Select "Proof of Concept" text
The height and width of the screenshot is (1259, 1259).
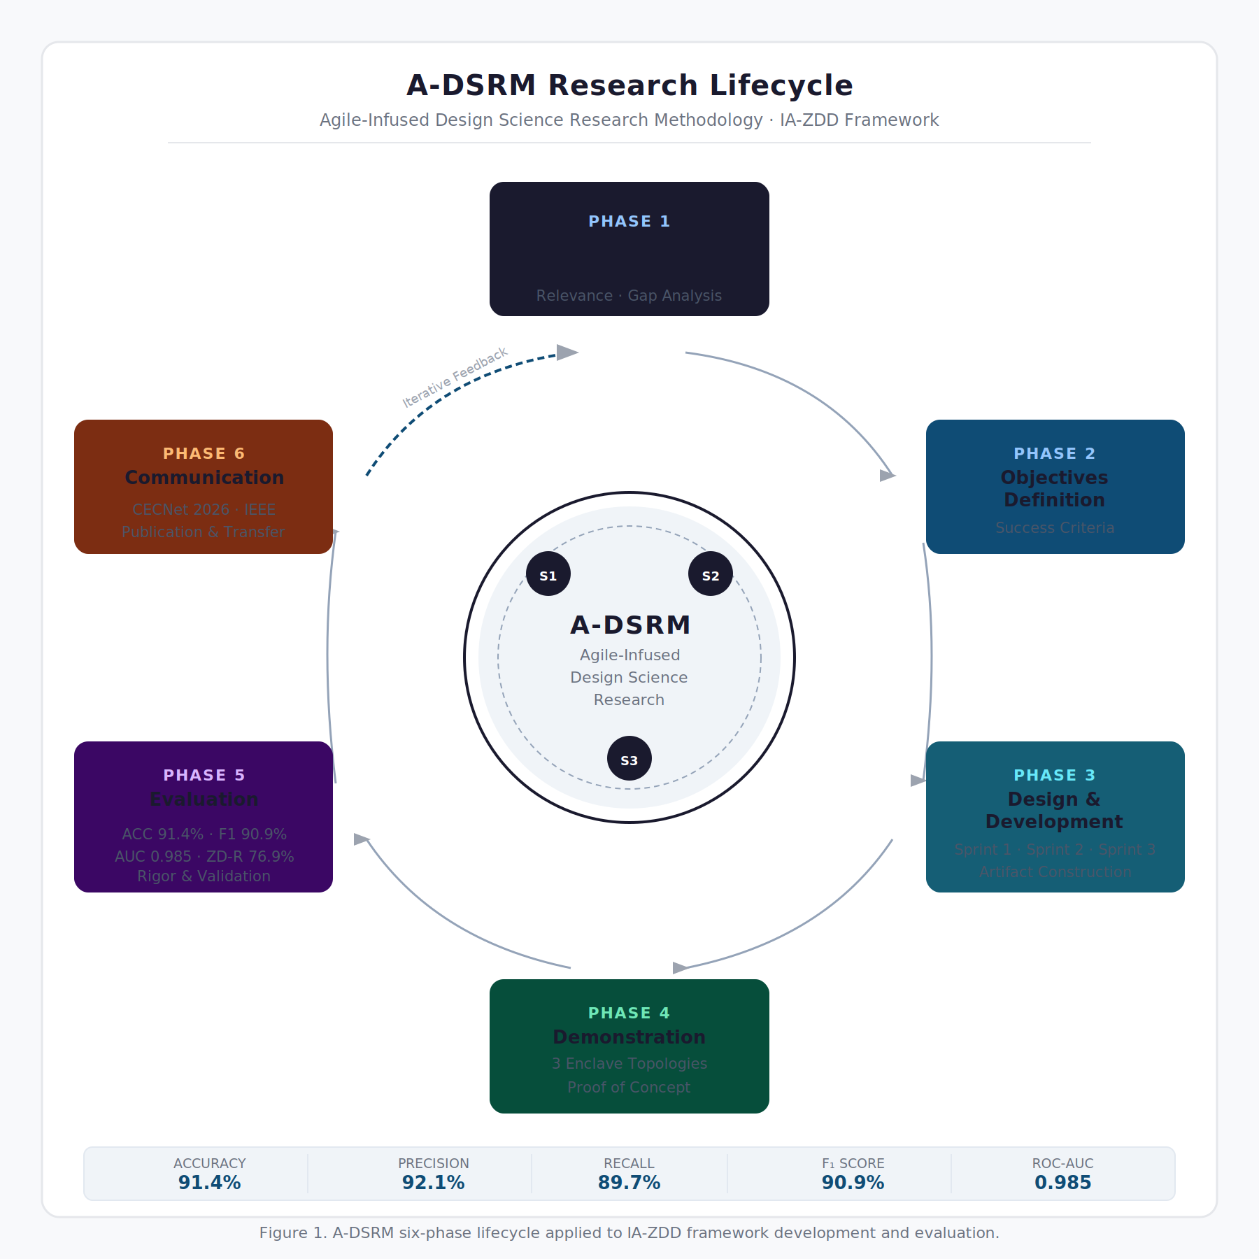click(629, 1088)
